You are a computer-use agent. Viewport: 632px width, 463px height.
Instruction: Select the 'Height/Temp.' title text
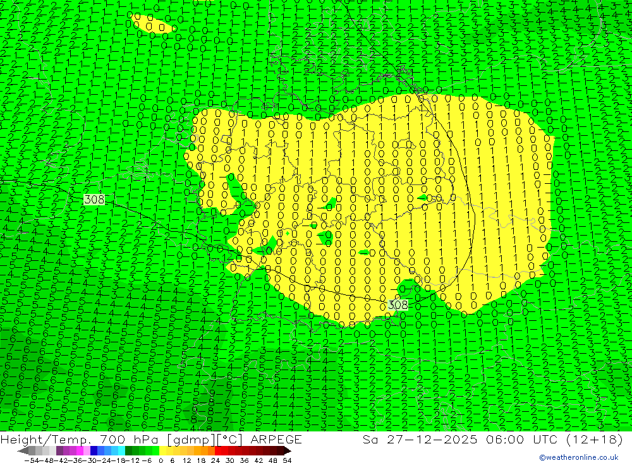coord(44,440)
